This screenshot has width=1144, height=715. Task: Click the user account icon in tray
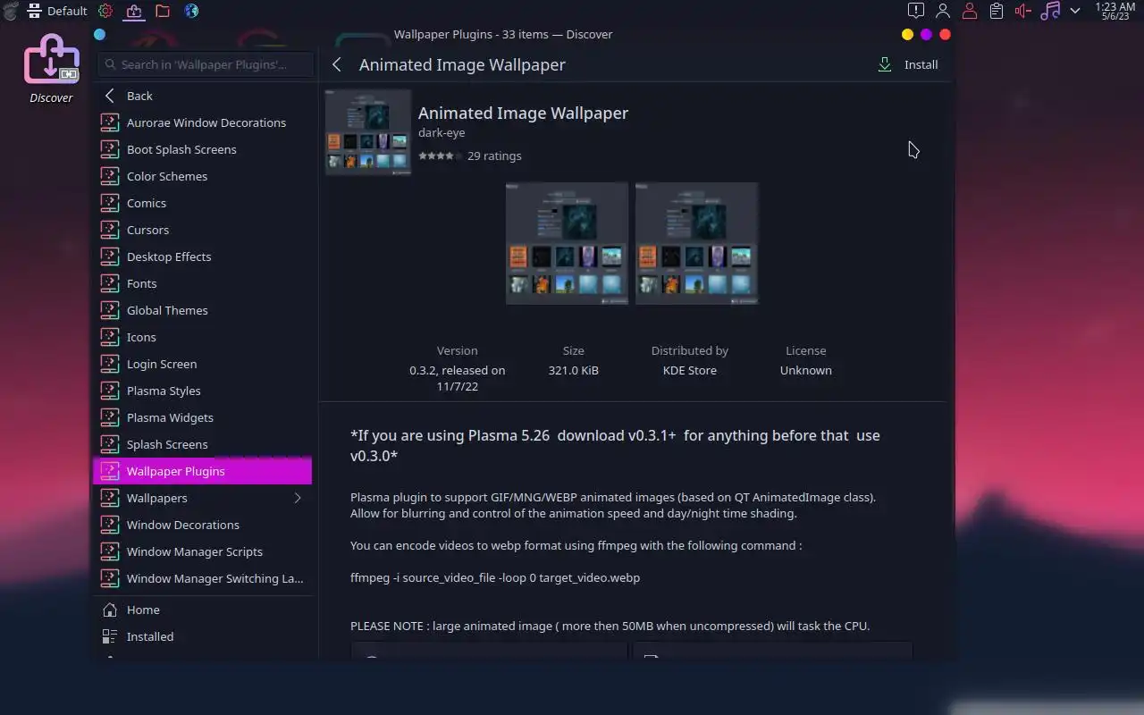pos(943,11)
